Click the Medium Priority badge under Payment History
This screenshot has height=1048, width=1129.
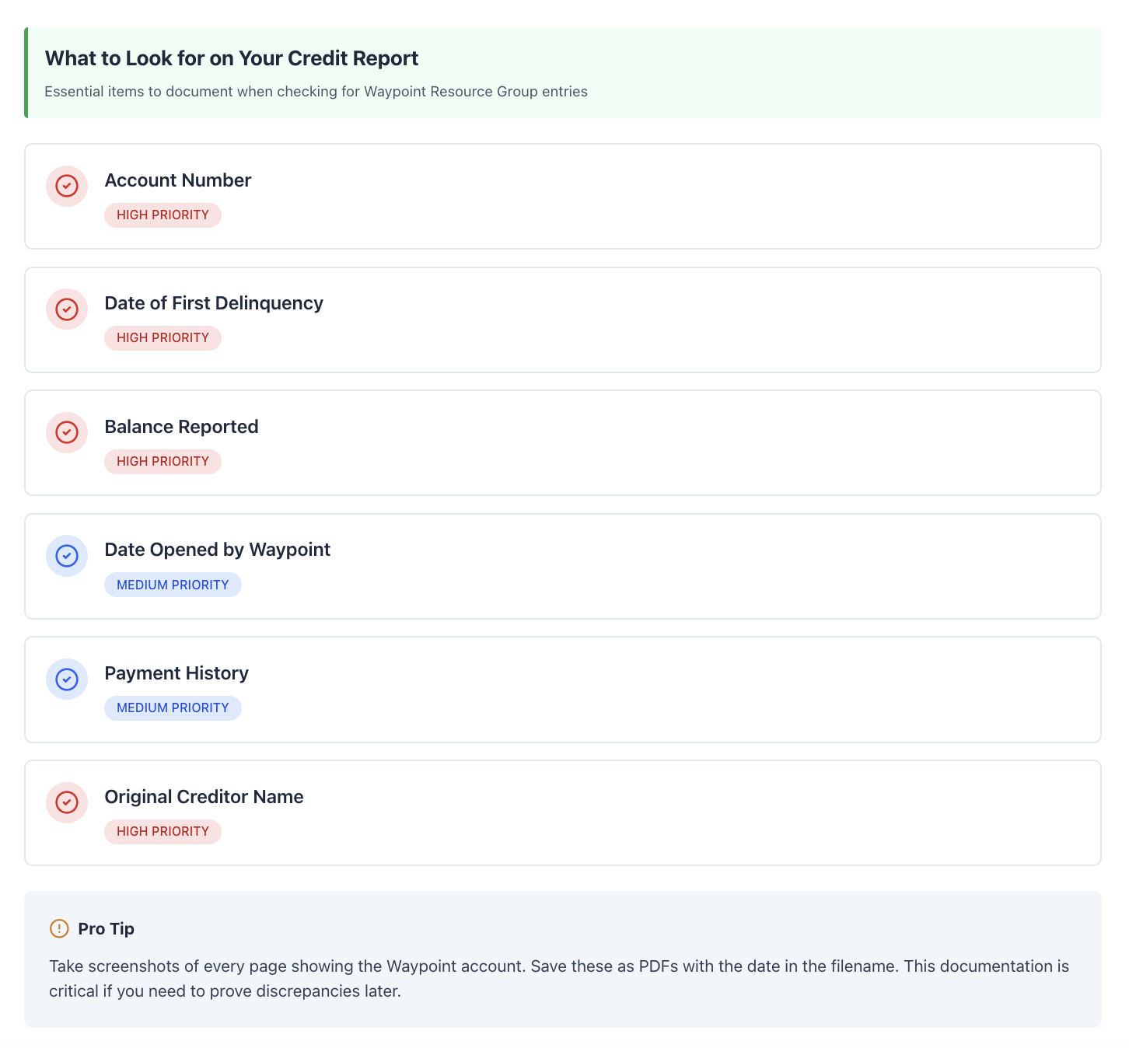(x=173, y=708)
